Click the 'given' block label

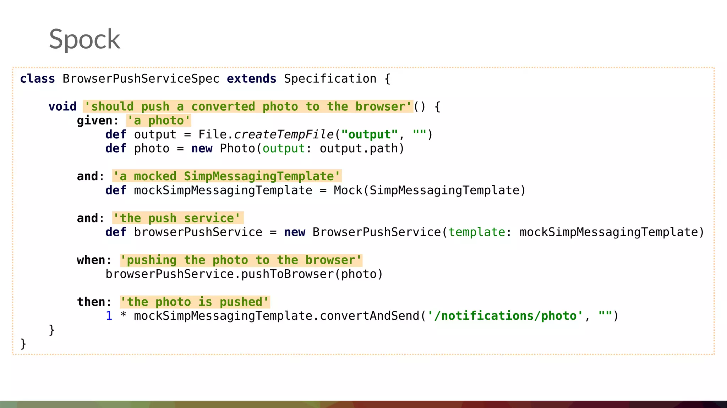(x=94, y=121)
